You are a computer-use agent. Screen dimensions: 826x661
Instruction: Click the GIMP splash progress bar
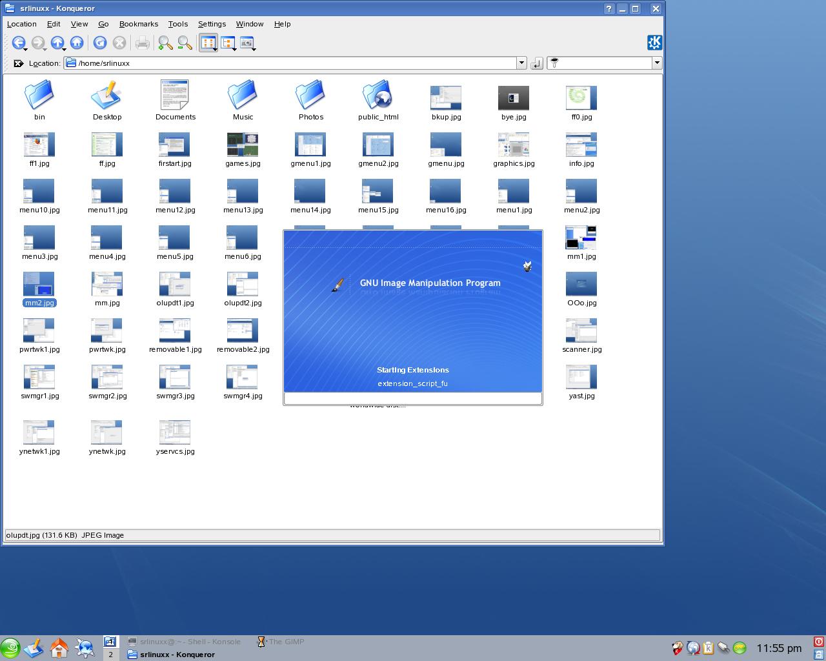pos(412,398)
